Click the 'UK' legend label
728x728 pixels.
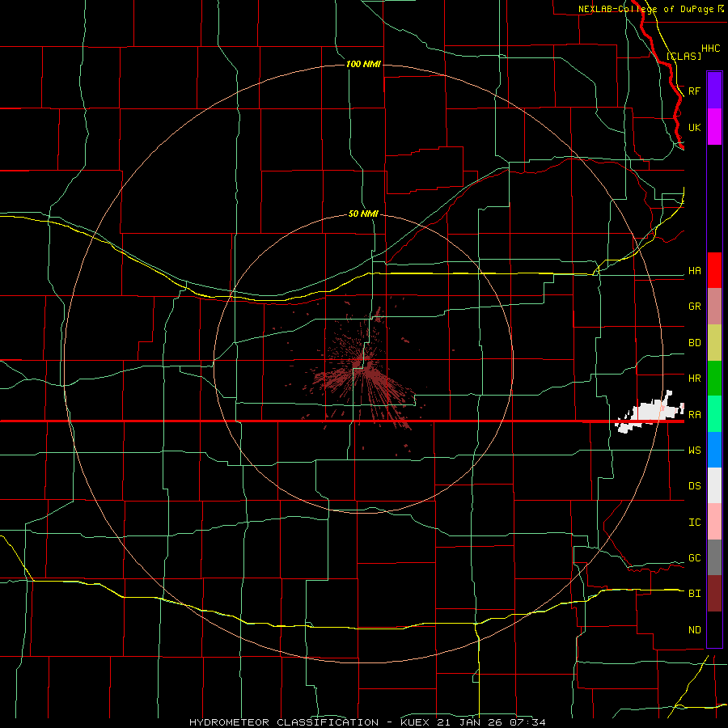(x=694, y=127)
